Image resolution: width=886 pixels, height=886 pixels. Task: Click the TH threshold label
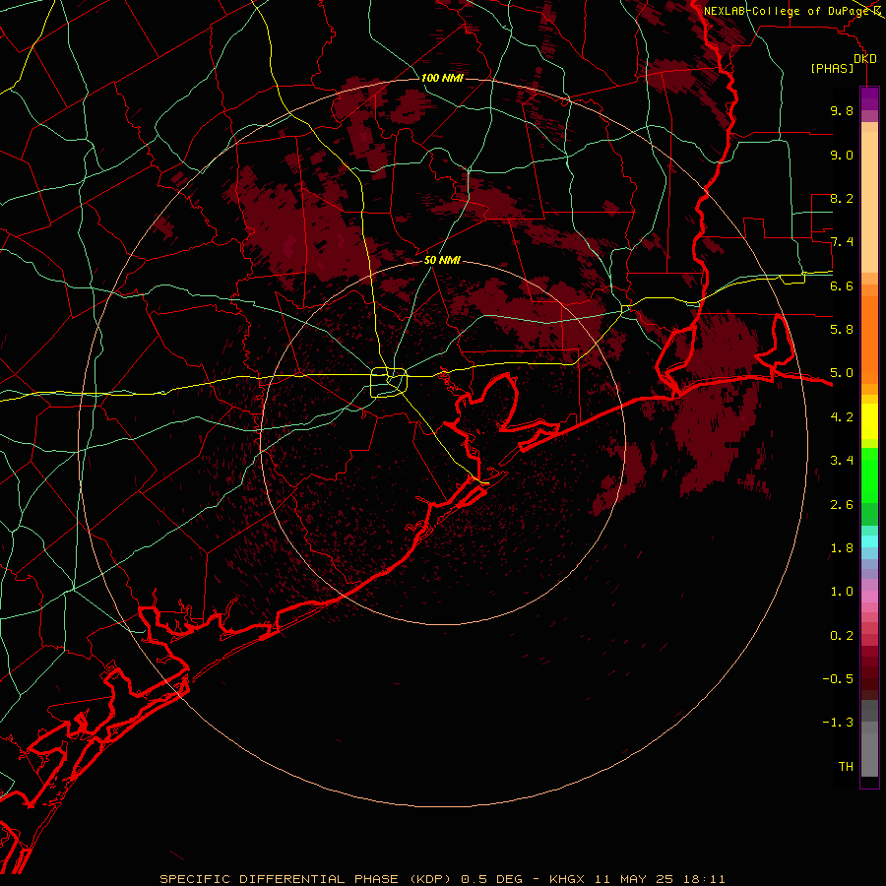[846, 767]
